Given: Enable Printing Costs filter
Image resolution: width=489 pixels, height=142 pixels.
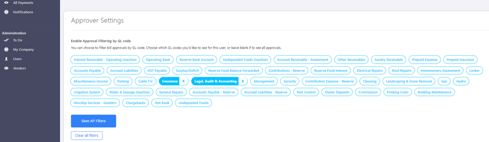Looking at the screenshot, I should coord(398,92).
